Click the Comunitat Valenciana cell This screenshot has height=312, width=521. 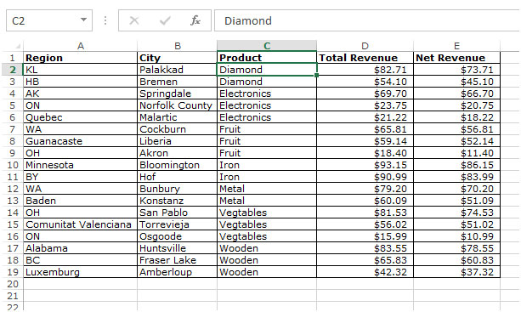(81, 224)
